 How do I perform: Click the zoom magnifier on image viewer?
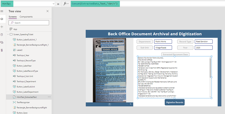pyautogui.click(x=130, y=104)
